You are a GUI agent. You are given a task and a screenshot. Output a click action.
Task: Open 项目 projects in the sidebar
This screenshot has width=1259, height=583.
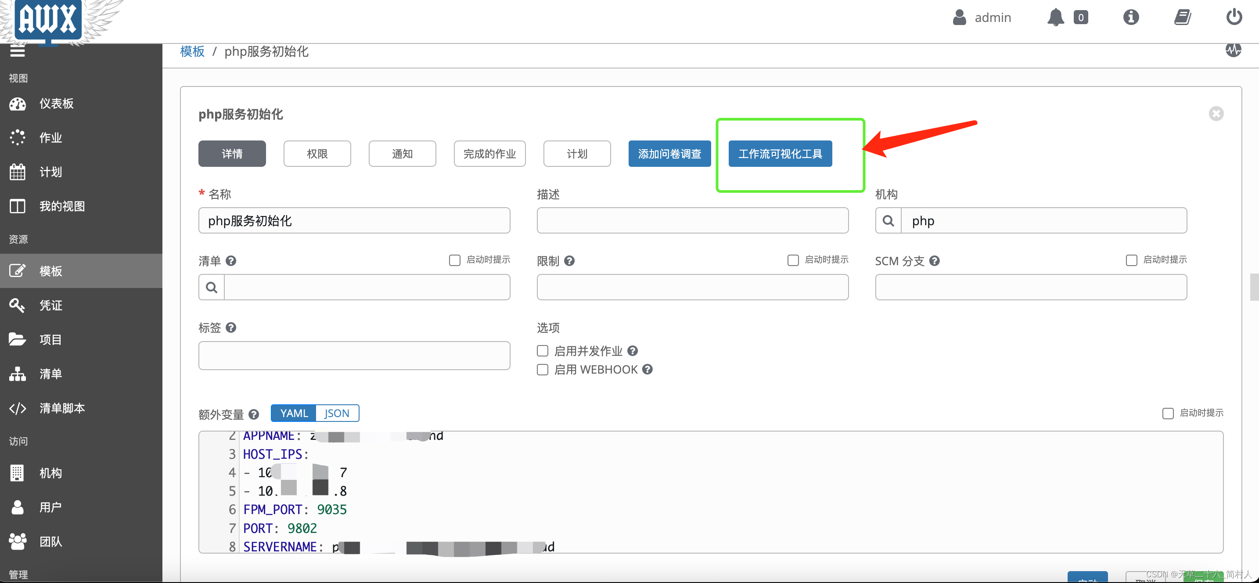[x=81, y=340]
